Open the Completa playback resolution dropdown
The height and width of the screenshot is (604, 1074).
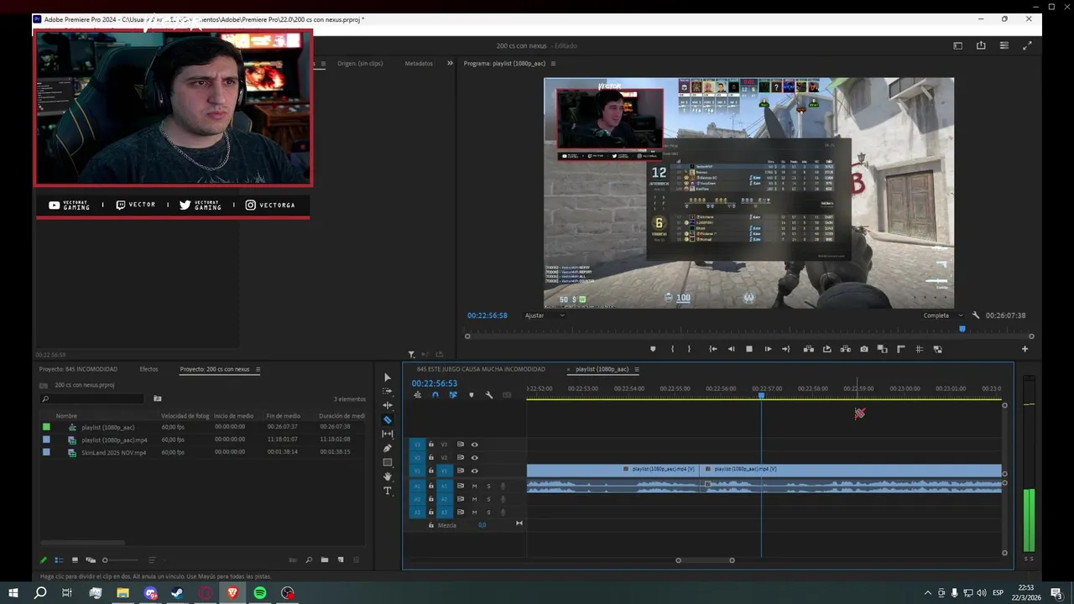[x=943, y=315]
